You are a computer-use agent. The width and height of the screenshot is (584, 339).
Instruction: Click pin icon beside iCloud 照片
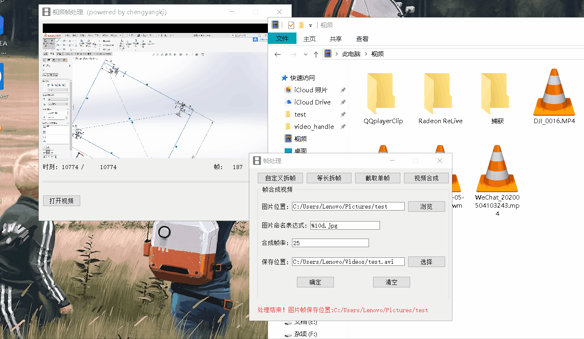pos(343,90)
